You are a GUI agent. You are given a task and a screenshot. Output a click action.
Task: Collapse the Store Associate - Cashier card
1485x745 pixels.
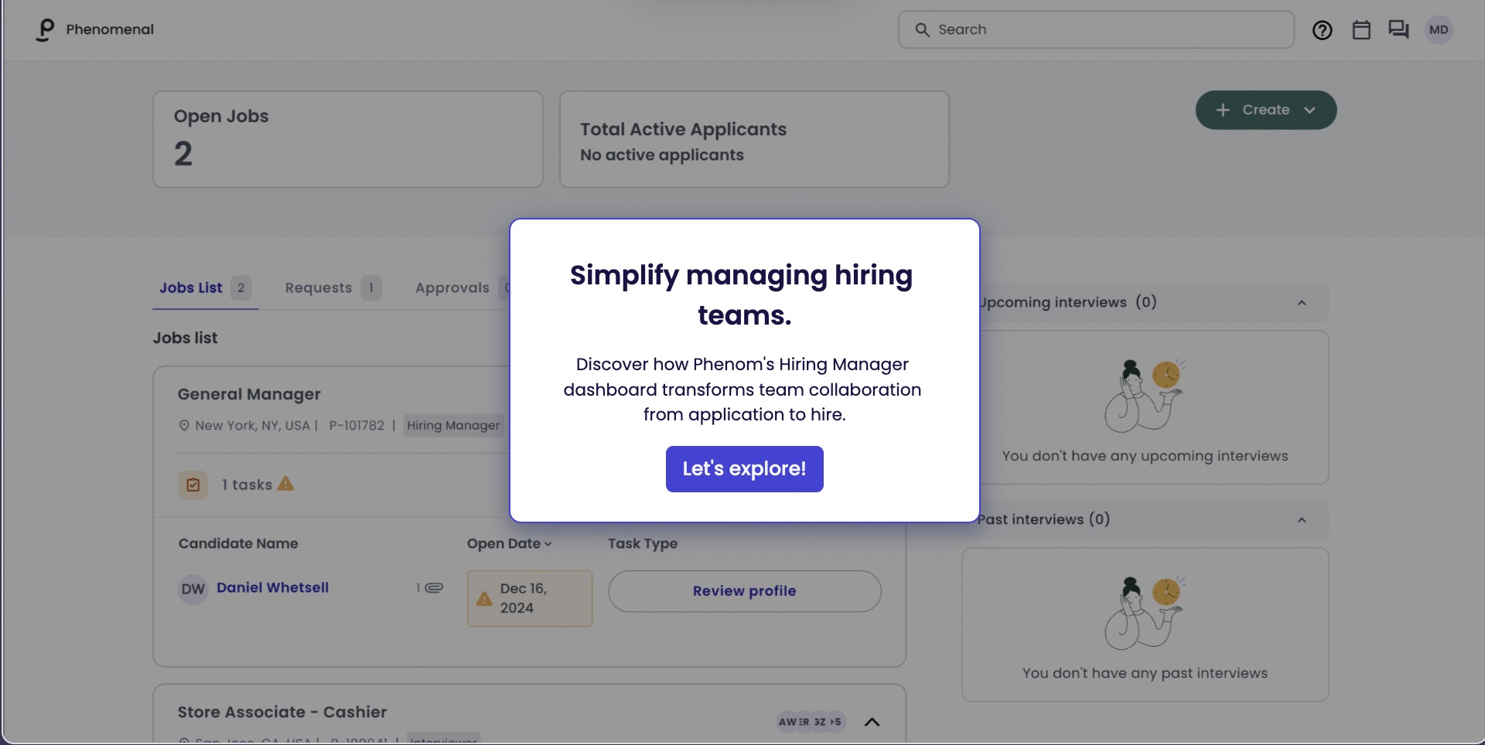point(872,722)
